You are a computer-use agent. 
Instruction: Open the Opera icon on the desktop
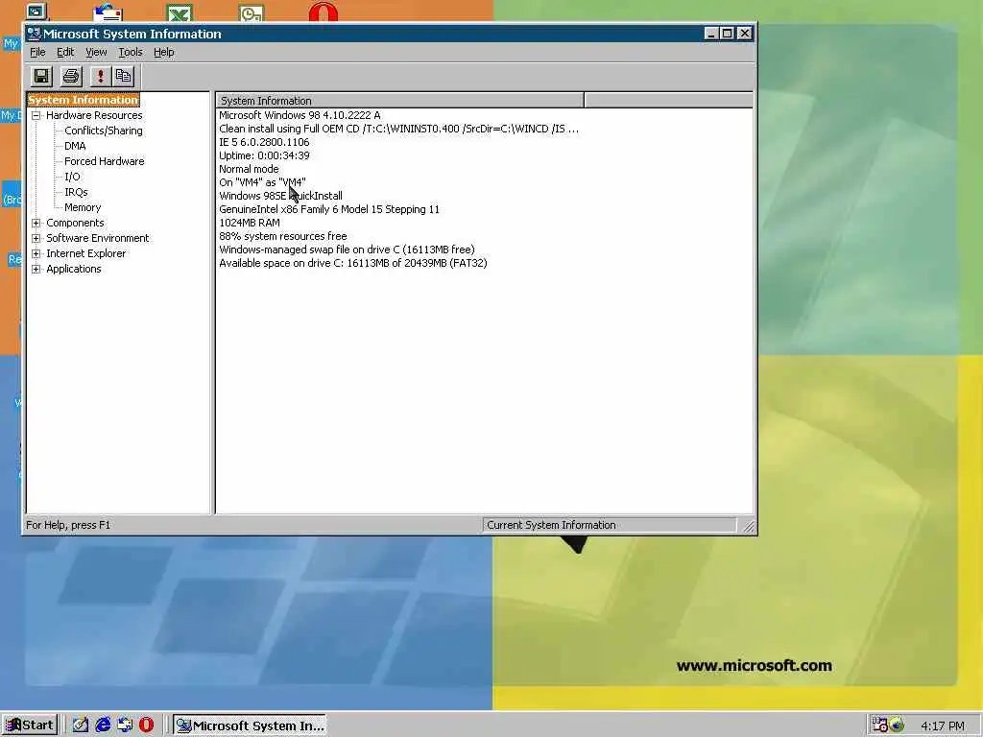coord(324,12)
